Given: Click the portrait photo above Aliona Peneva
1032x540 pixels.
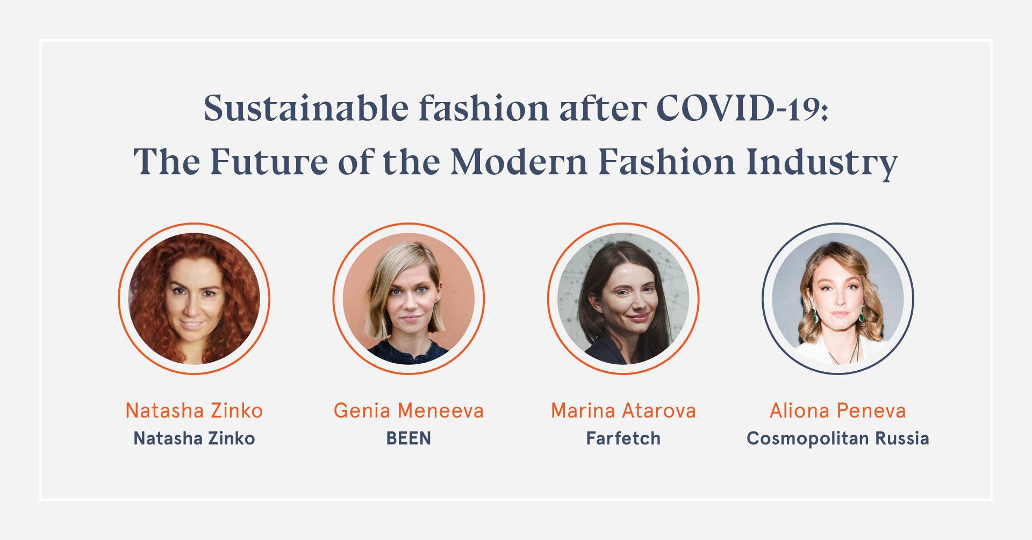Looking at the screenshot, I should pos(837,299).
